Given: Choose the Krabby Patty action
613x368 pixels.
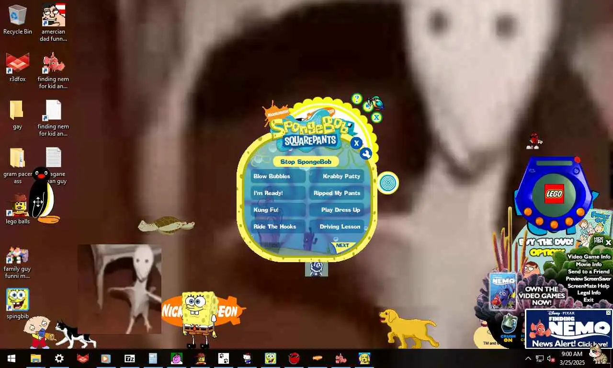Looking at the screenshot, I should coord(337,176).
